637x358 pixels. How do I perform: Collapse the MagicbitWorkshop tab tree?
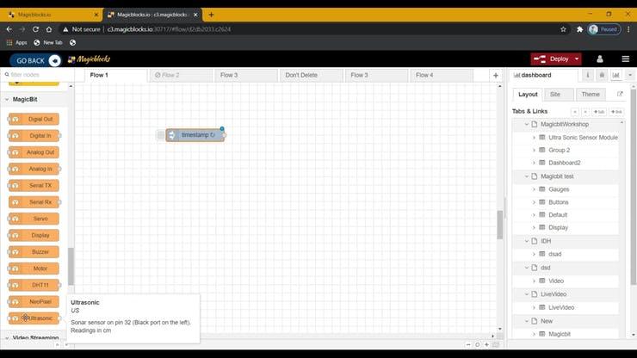pyautogui.click(x=524, y=125)
